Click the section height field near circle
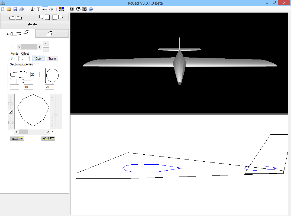 click(x=35, y=75)
